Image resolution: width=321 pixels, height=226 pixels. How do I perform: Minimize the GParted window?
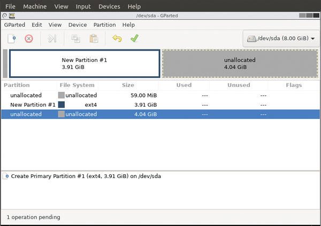coord(302,15)
